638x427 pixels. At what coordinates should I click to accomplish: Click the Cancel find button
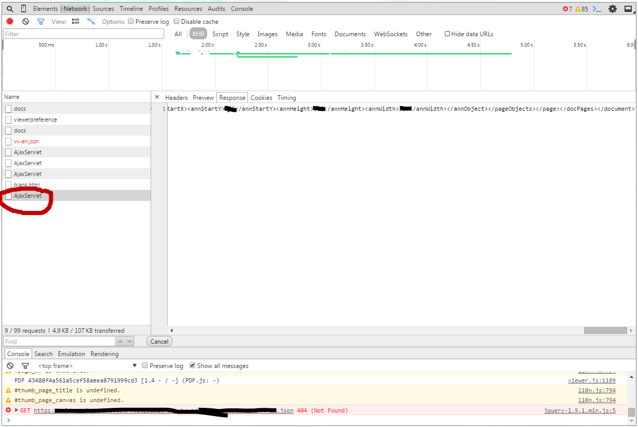point(160,341)
